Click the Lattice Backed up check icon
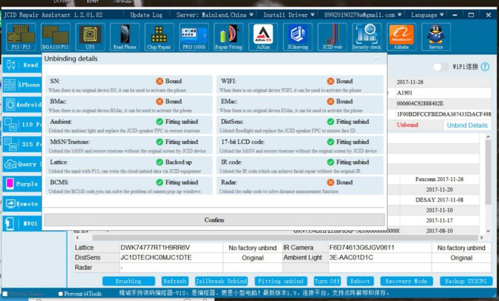The width and height of the screenshot is (499, 301). coord(160,162)
